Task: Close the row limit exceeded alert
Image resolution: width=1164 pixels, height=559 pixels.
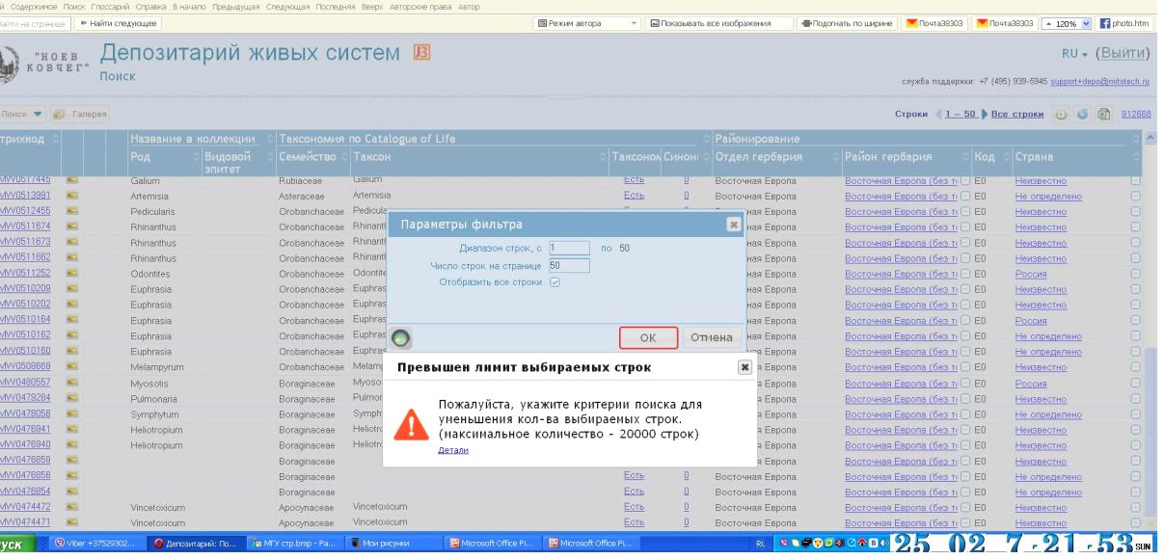Action: (744, 367)
